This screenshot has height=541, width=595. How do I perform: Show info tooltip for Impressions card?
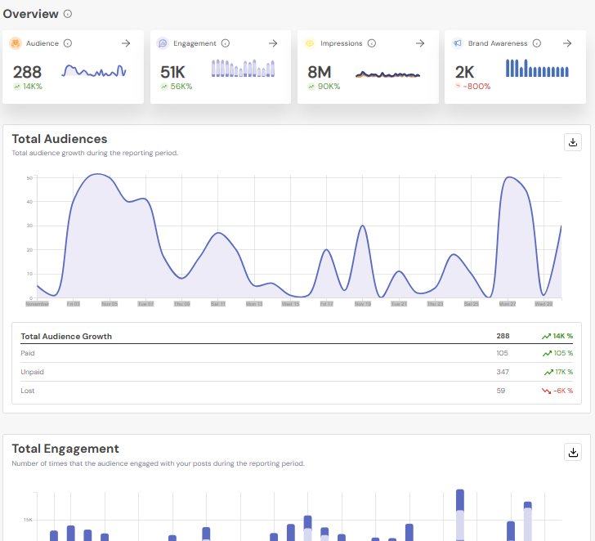pos(372,43)
